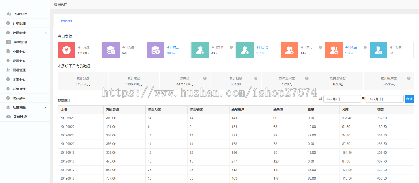Click the 到 end date field
This screenshot has height=183, width=419.
click(x=385, y=99)
